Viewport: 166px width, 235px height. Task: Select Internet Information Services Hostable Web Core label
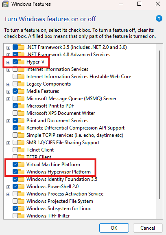79,77
